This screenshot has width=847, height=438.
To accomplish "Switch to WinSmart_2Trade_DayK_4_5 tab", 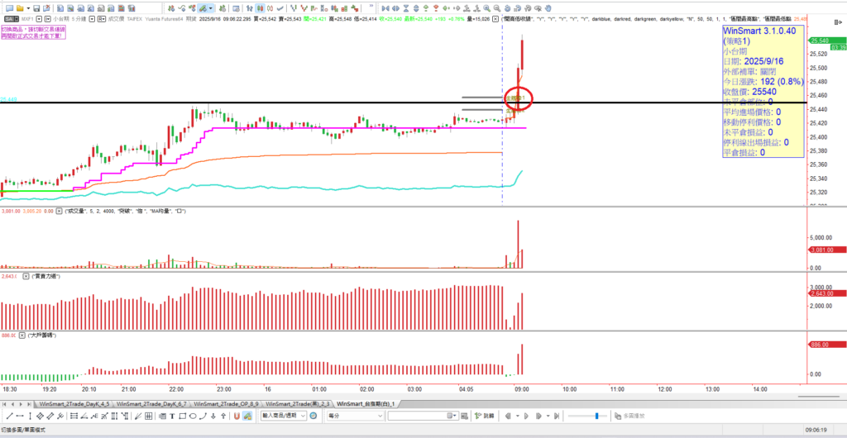I will pos(73,403).
